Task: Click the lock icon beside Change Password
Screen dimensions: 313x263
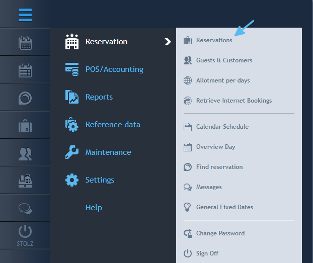Action: coord(188,233)
